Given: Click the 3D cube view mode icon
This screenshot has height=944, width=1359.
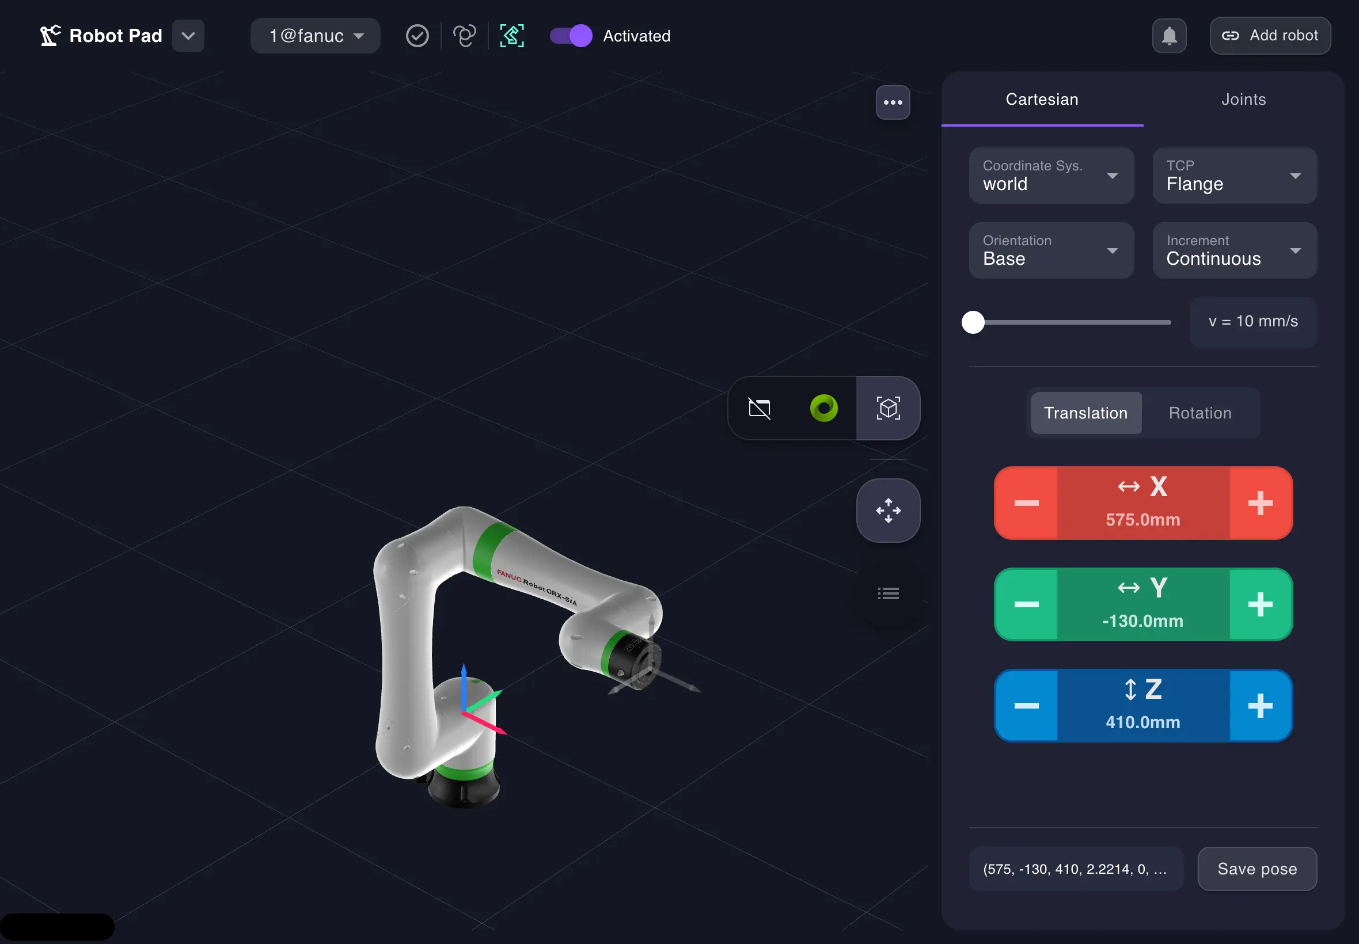Looking at the screenshot, I should point(888,408).
